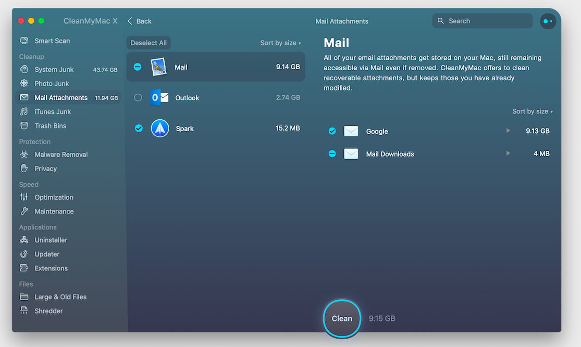Image resolution: width=581 pixels, height=347 pixels.
Task: Uncheck the Google attachments checkbox
Action: 332,131
